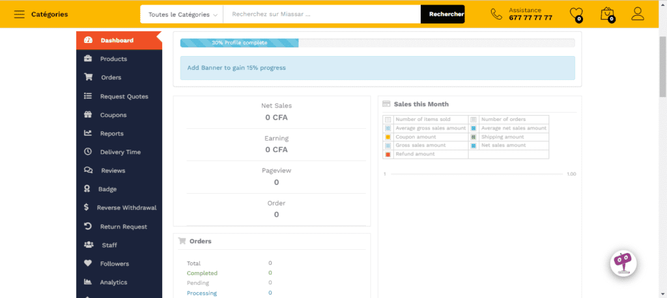Open the Products sidebar menu item
The image size is (667, 298).
(x=113, y=59)
